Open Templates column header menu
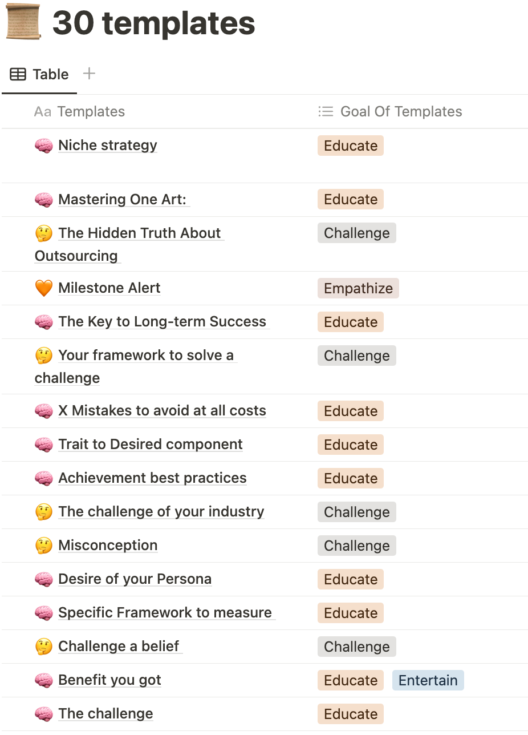This screenshot has width=528, height=735. [x=80, y=111]
